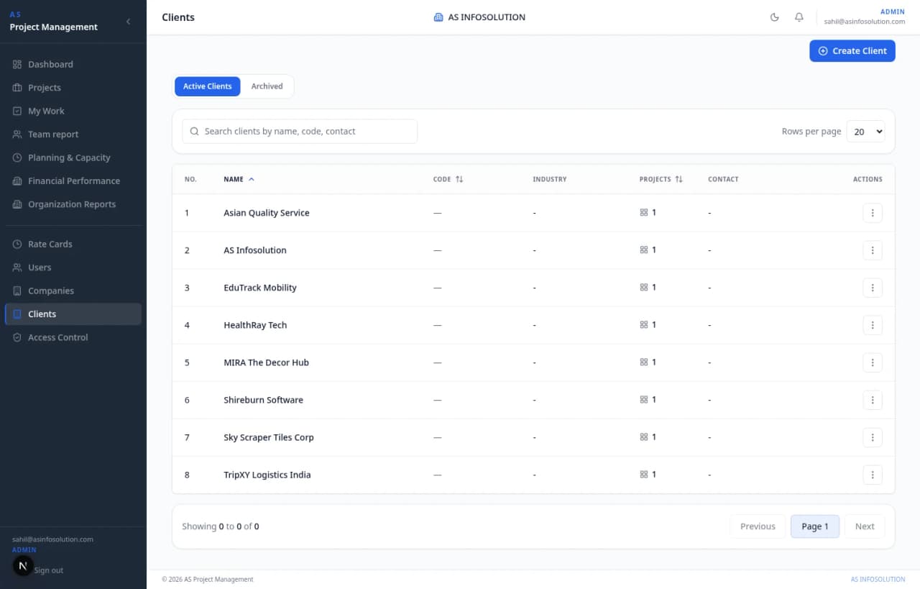Open actions menu for MIRA The Decor Hub
The image size is (920, 589).
872,362
